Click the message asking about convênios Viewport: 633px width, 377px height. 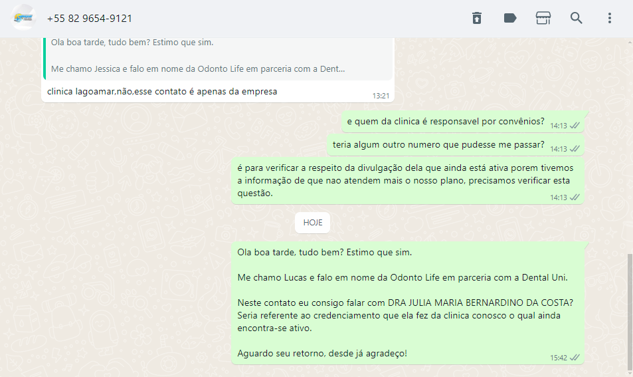[463, 122]
